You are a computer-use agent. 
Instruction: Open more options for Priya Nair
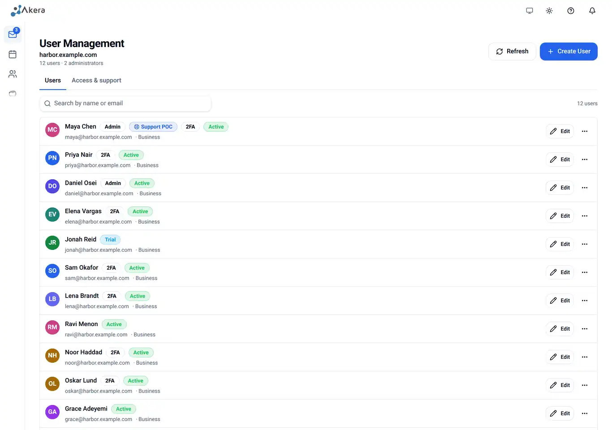point(585,159)
